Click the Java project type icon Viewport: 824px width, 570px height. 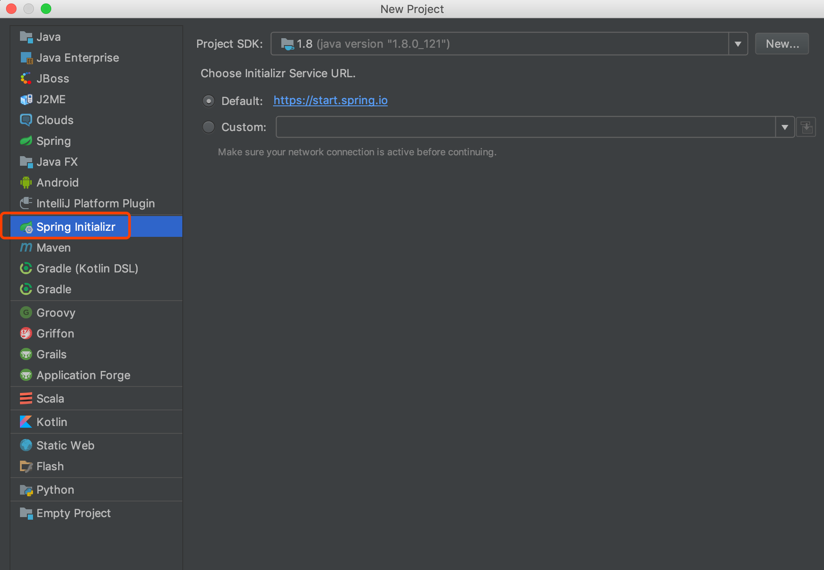click(26, 37)
